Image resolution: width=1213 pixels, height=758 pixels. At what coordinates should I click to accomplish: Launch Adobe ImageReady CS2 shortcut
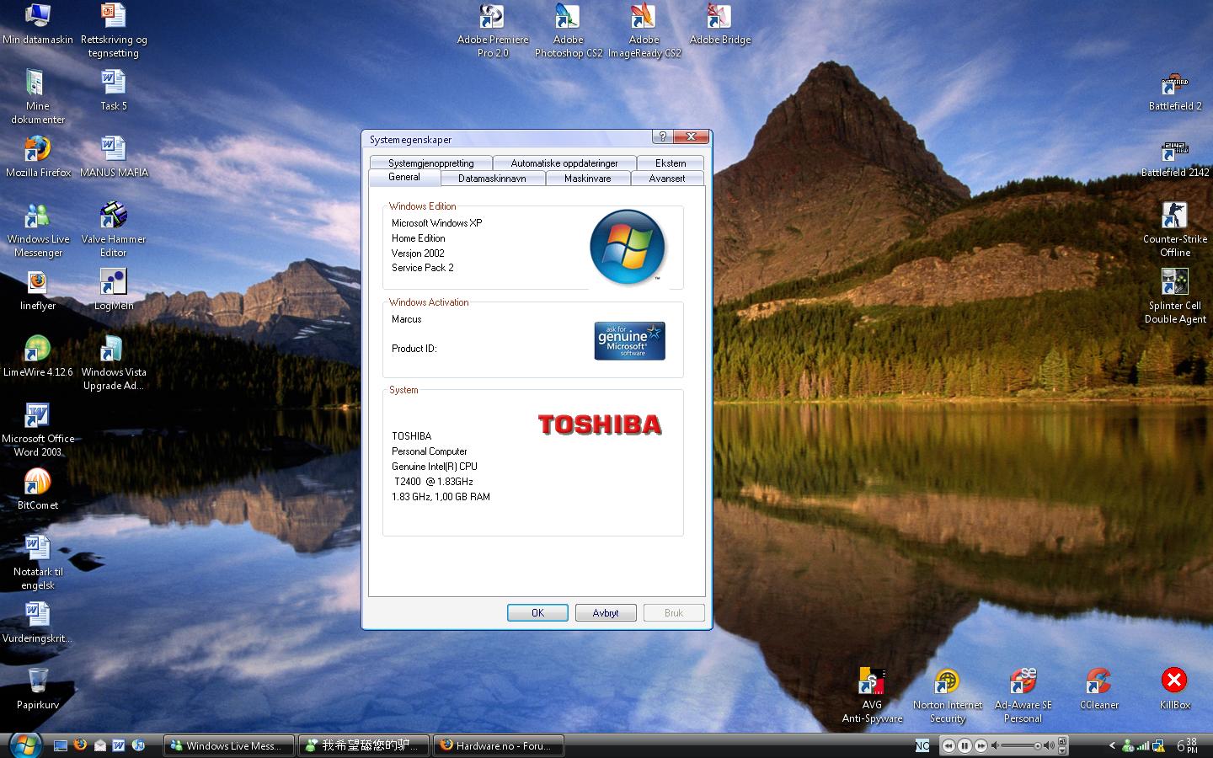pos(644,30)
